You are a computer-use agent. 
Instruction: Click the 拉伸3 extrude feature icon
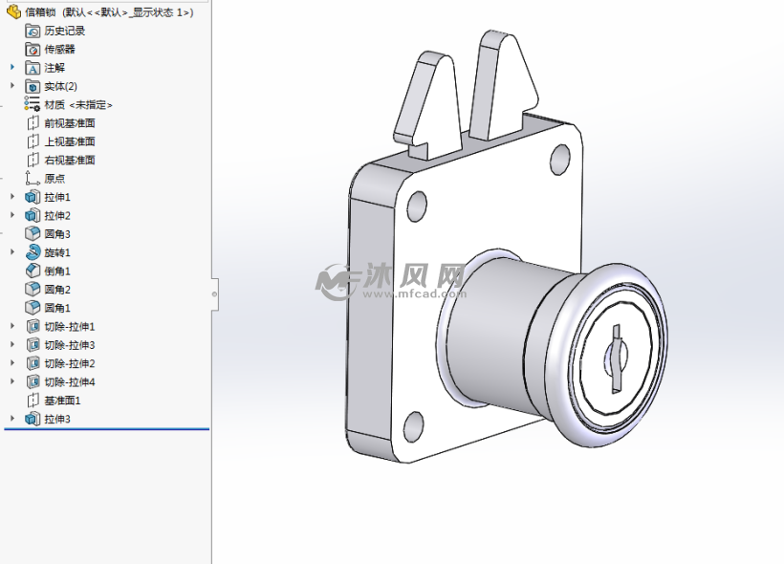(x=33, y=419)
